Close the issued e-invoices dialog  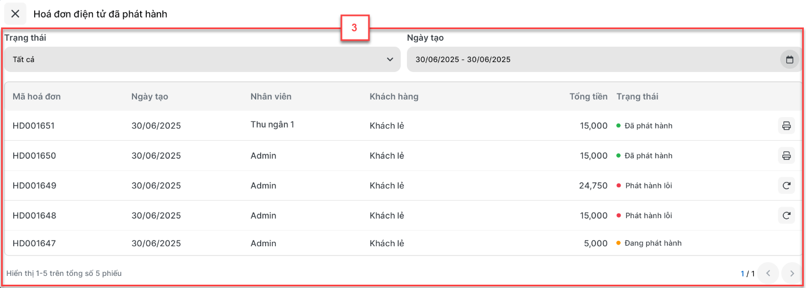(x=15, y=14)
